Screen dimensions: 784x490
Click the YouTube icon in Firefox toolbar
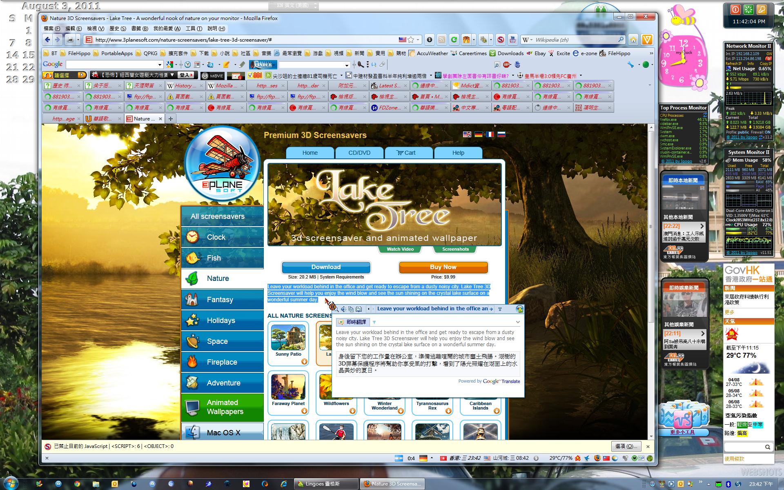[512, 40]
